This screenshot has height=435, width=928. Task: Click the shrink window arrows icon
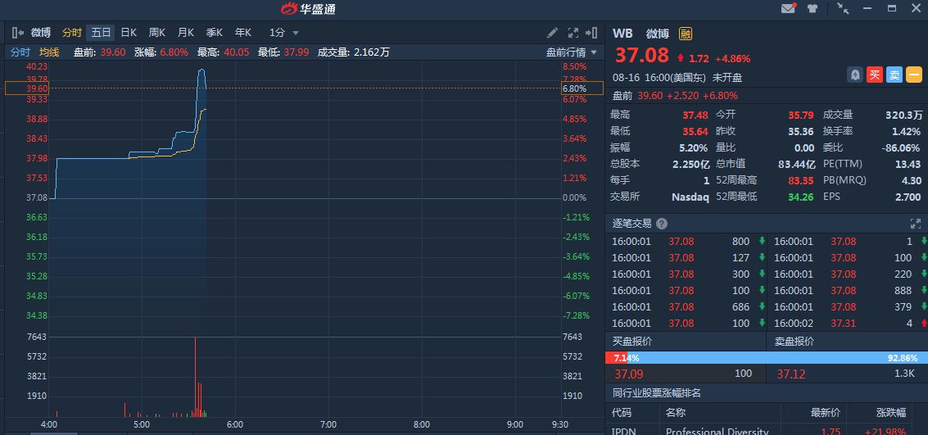tap(843, 7)
